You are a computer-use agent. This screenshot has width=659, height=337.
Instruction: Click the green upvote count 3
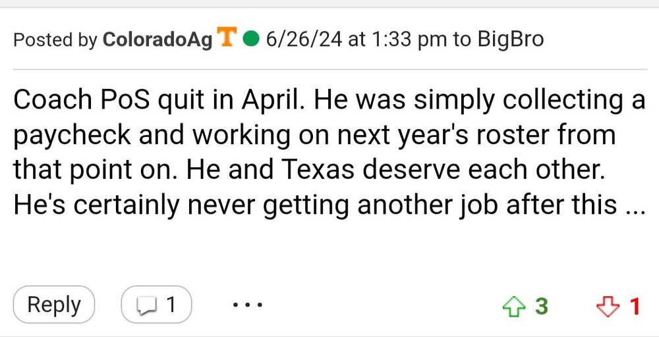[x=541, y=305]
